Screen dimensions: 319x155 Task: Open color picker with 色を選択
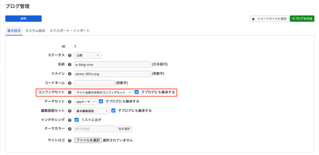click(x=124, y=129)
